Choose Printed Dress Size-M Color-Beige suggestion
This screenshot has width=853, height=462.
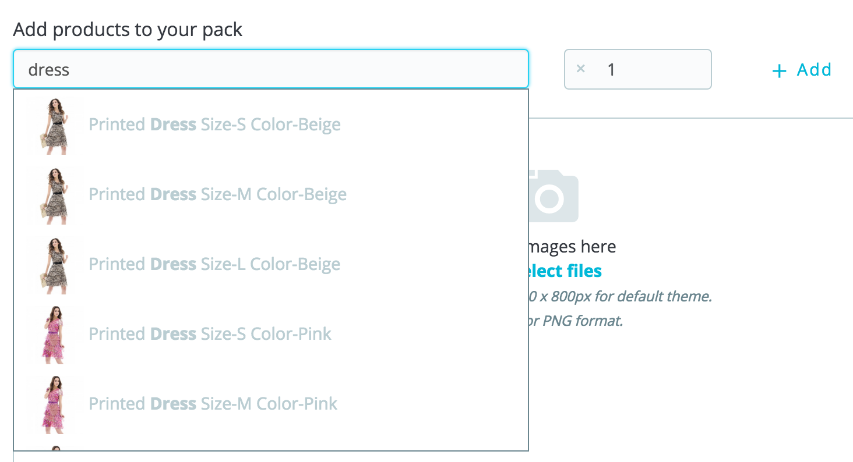(217, 194)
